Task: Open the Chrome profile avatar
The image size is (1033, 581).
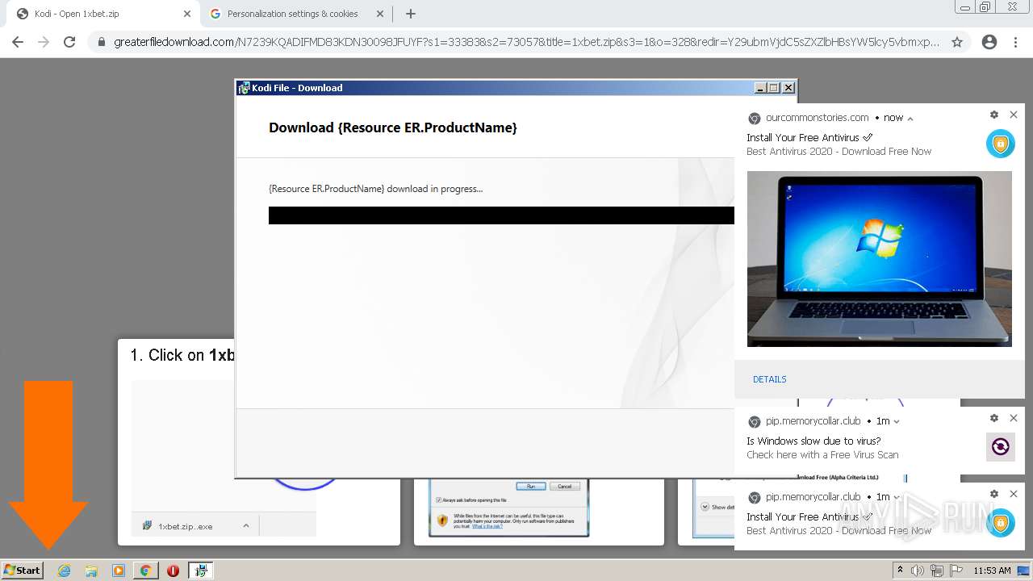Action: (x=989, y=42)
